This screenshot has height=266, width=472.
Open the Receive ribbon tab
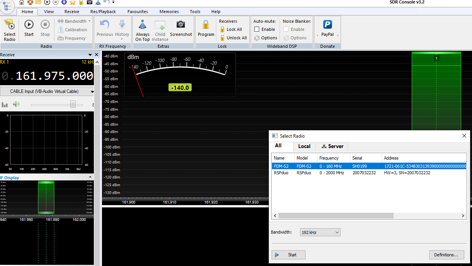(72, 12)
